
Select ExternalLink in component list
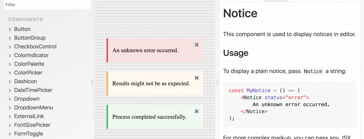pyautogui.click(x=29, y=116)
